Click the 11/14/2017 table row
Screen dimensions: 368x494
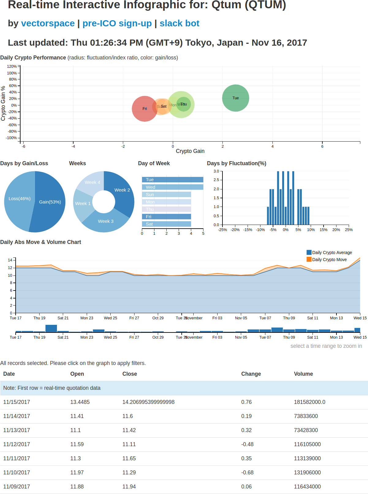coord(184,416)
